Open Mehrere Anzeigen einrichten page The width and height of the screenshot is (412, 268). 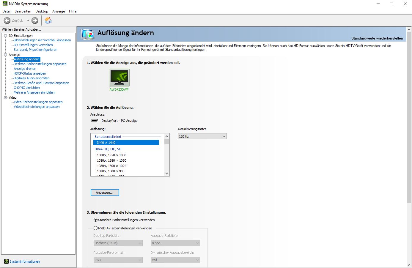click(34, 92)
